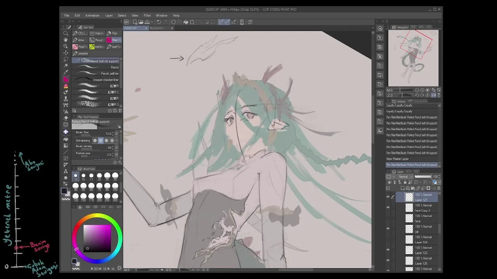Click the Undo arrow in the command bar
Screen dimensions: 497x279
[159, 22]
